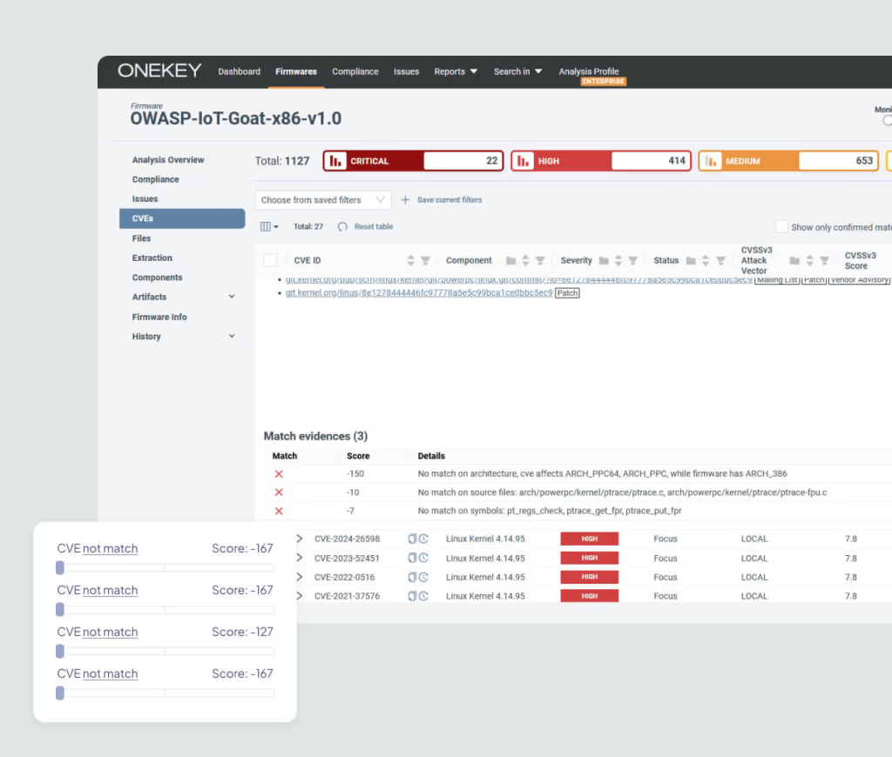
Task: Enable Show only confirmed matches checkbox
Action: tap(781, 227)
